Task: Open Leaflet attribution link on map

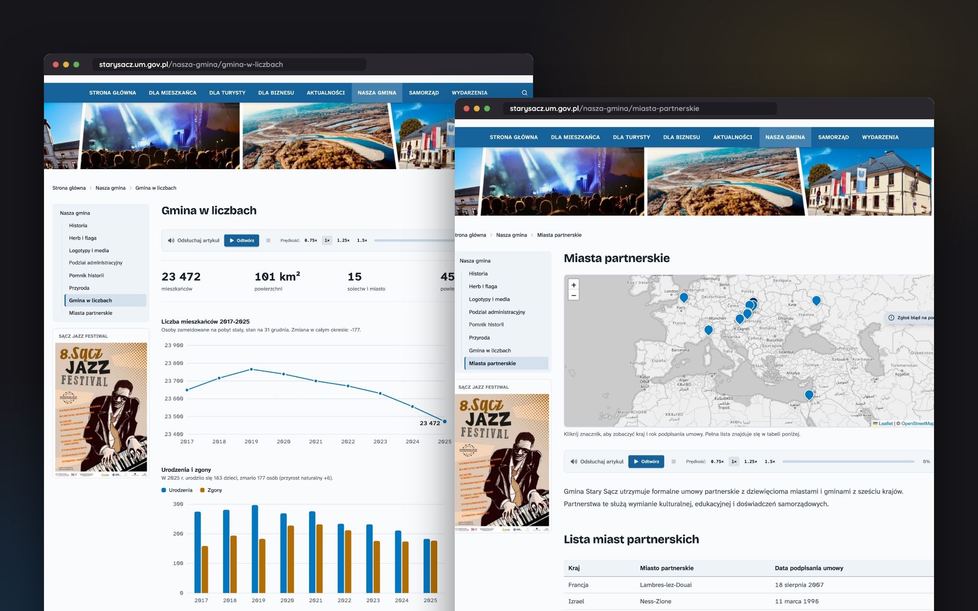Action: (883, 424)
